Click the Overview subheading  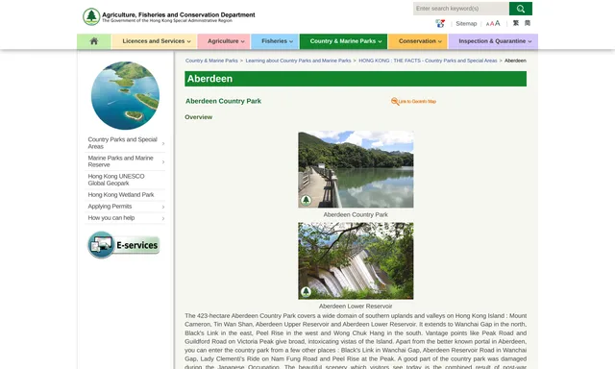tap(199, 117)
